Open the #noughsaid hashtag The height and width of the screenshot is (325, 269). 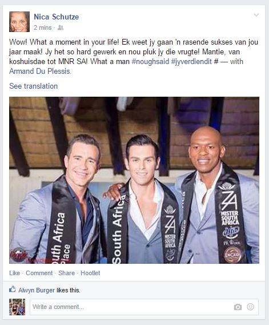(150, 62)
